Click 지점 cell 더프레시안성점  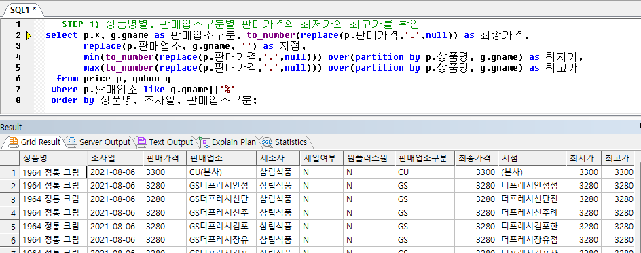click(x=532, y=186)
